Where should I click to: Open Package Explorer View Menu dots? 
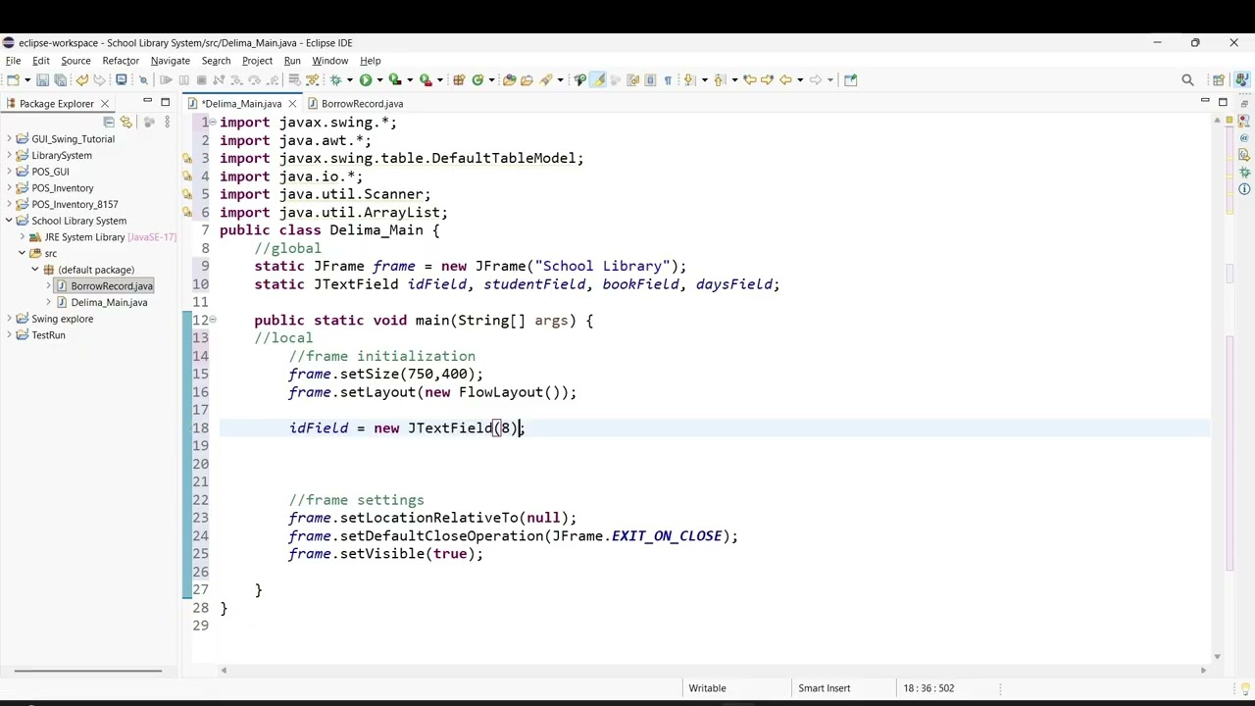(x=167, y=122)
